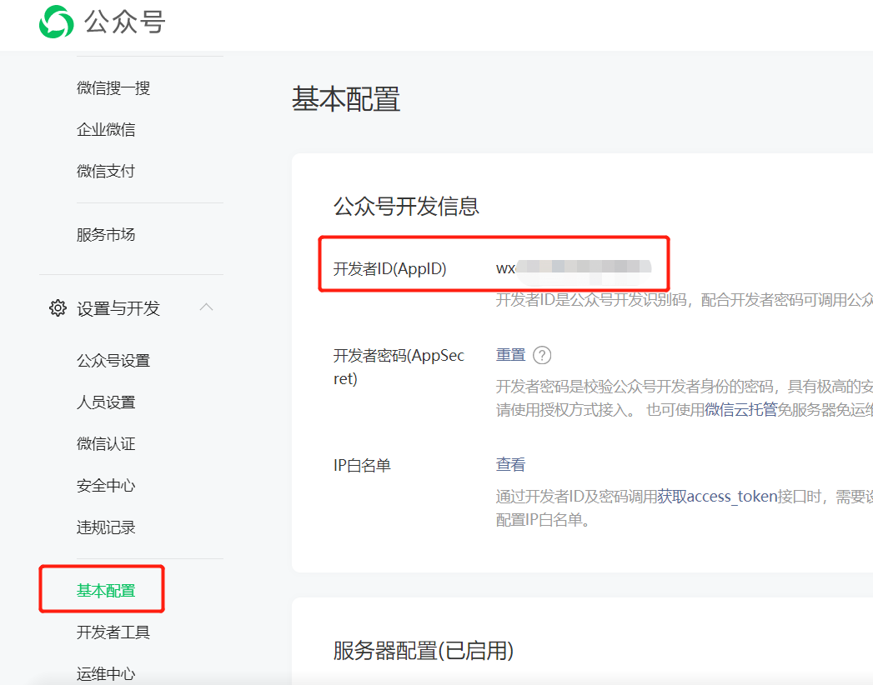The image size is (873, 685).
Task: Click the 设置与开发 section label
Action: click(118, 308)
